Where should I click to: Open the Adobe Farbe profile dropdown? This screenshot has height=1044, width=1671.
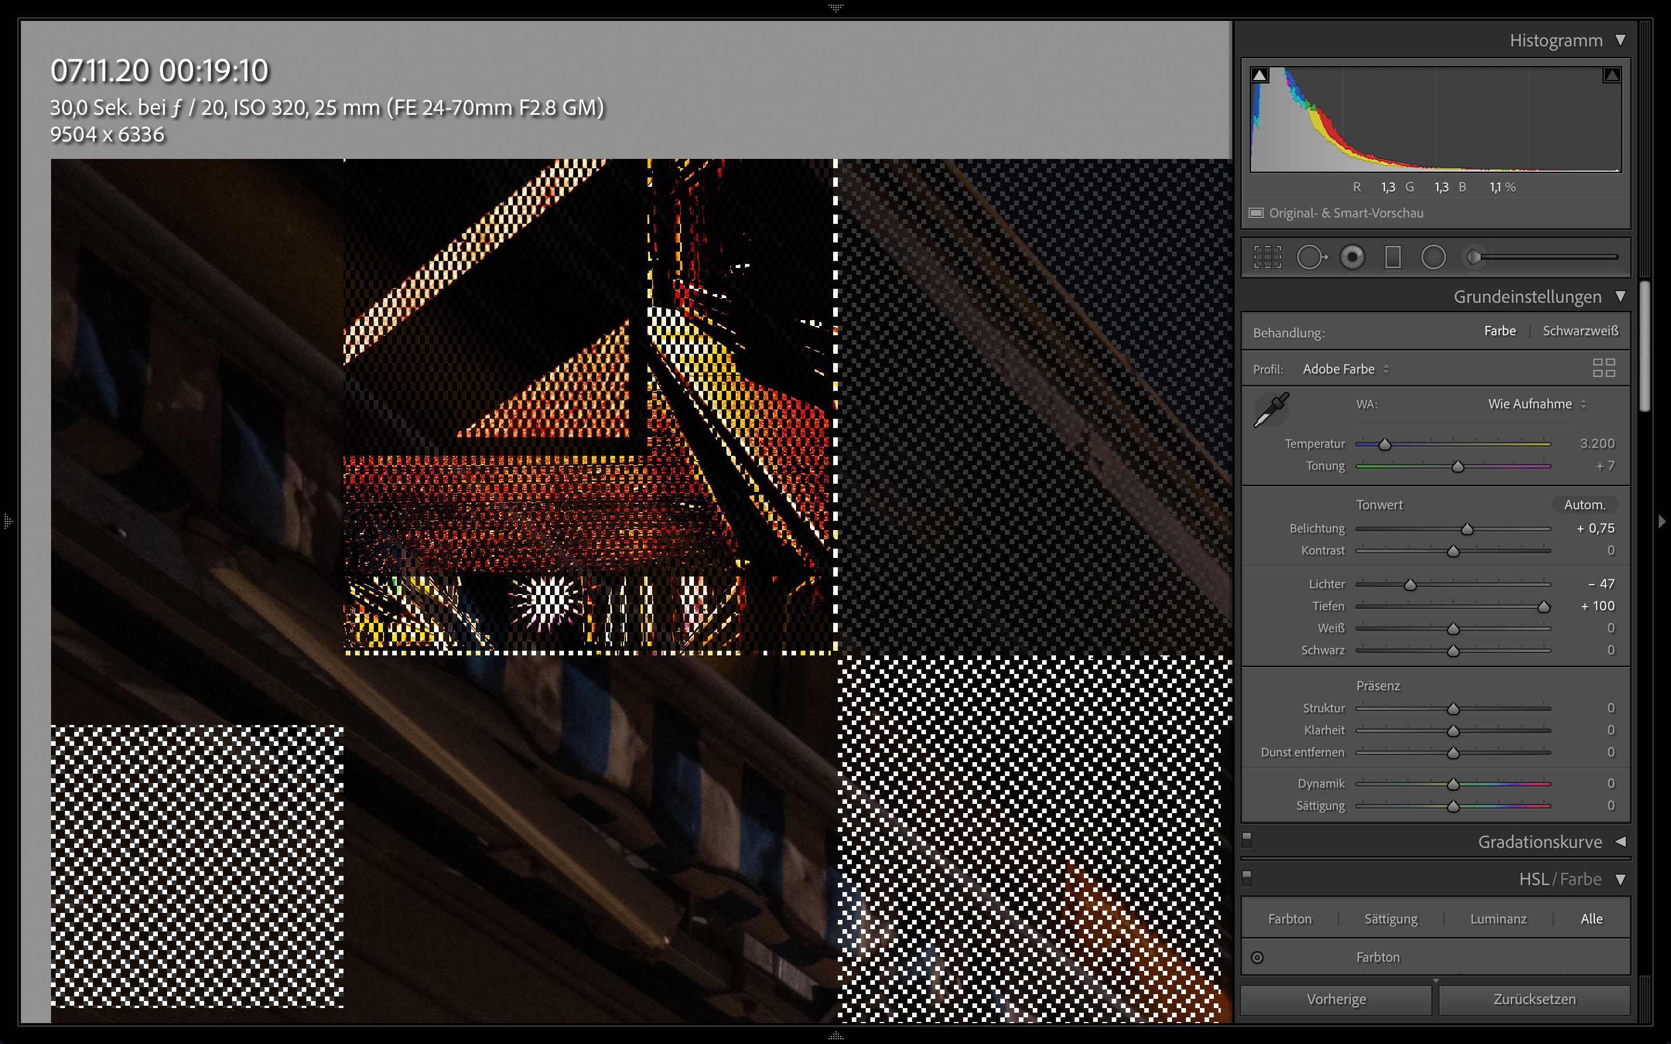tap(1345, 369)
